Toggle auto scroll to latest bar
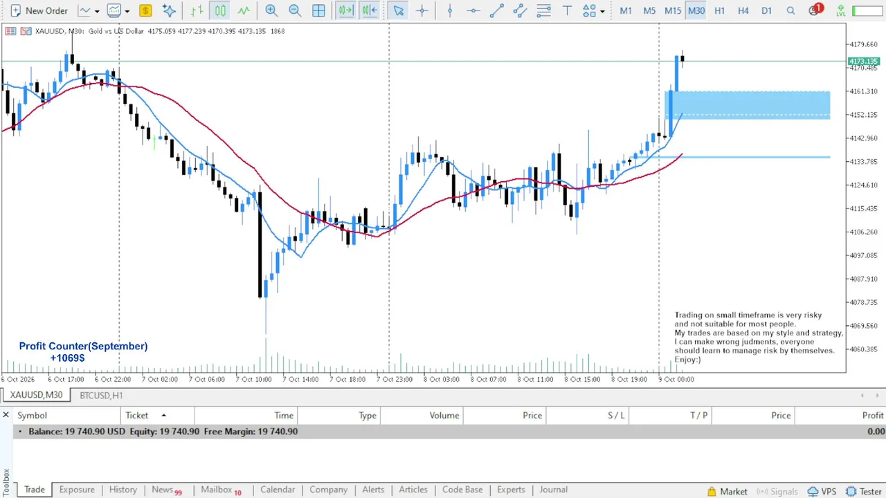 [345, 10]
